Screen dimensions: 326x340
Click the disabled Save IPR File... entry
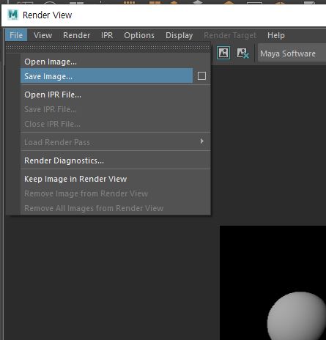(x=115, y=109)
